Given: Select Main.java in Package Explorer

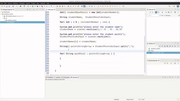Looking at the screenshot, I should pos(22,22).
